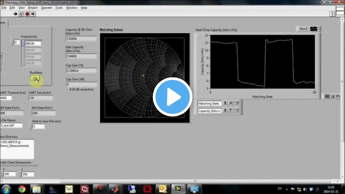Image resolution: width=345 pixels, height=194 pixels.
Task: Open the graph palette zoom tool
Action: (332, 96)
